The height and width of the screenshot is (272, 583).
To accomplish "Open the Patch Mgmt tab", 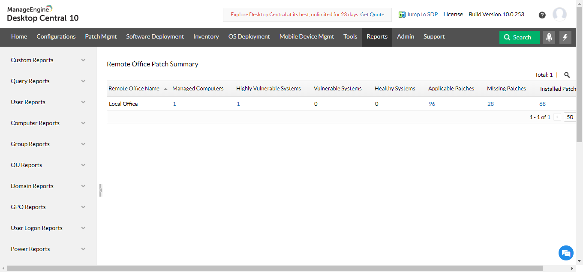I will pyautogui.click(x=101, y=37).
